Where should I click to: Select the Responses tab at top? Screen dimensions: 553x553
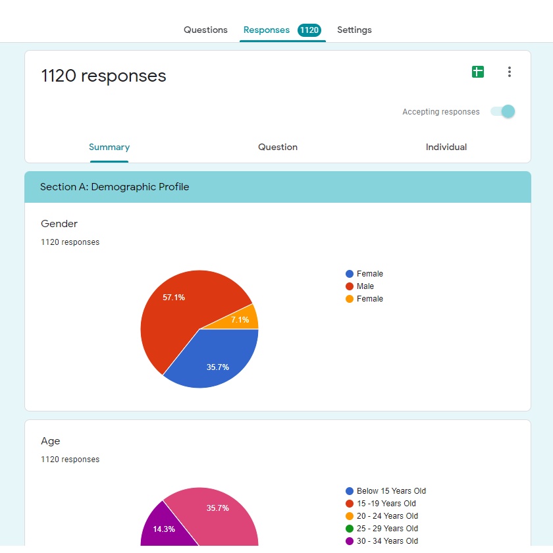(x=267, y=30)
